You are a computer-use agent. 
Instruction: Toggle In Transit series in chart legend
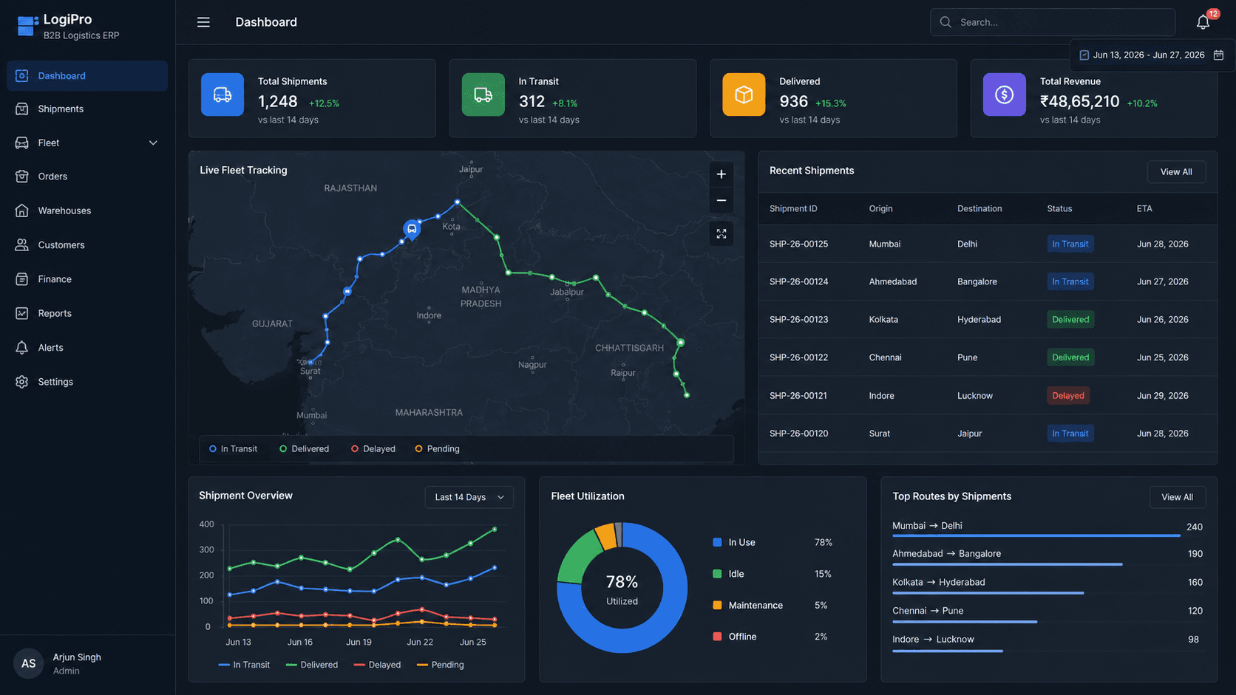(x=244, y=665)
